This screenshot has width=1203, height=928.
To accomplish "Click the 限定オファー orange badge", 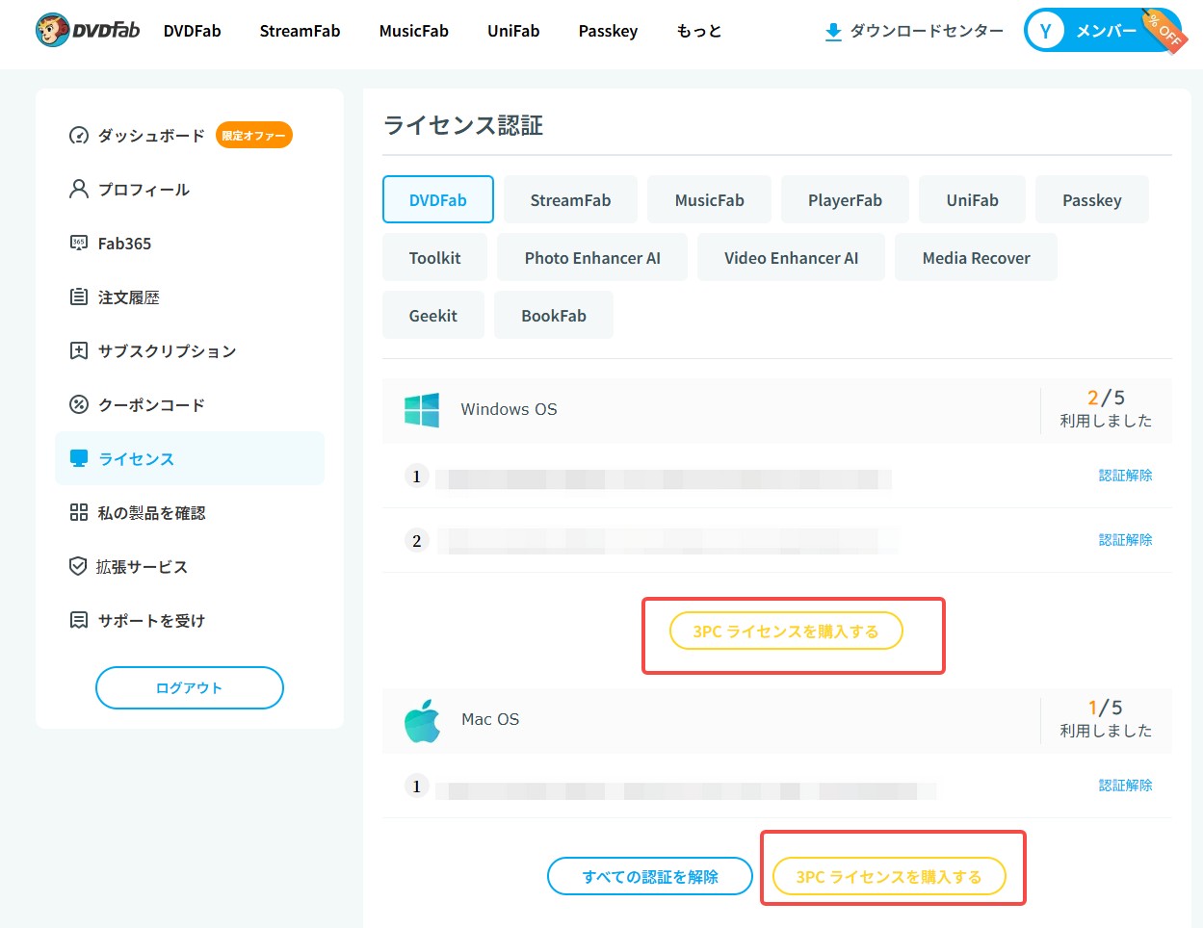I will [254, 136].
